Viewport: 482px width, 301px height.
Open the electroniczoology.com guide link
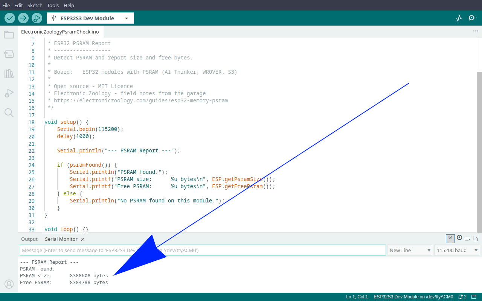click(141, 101)
